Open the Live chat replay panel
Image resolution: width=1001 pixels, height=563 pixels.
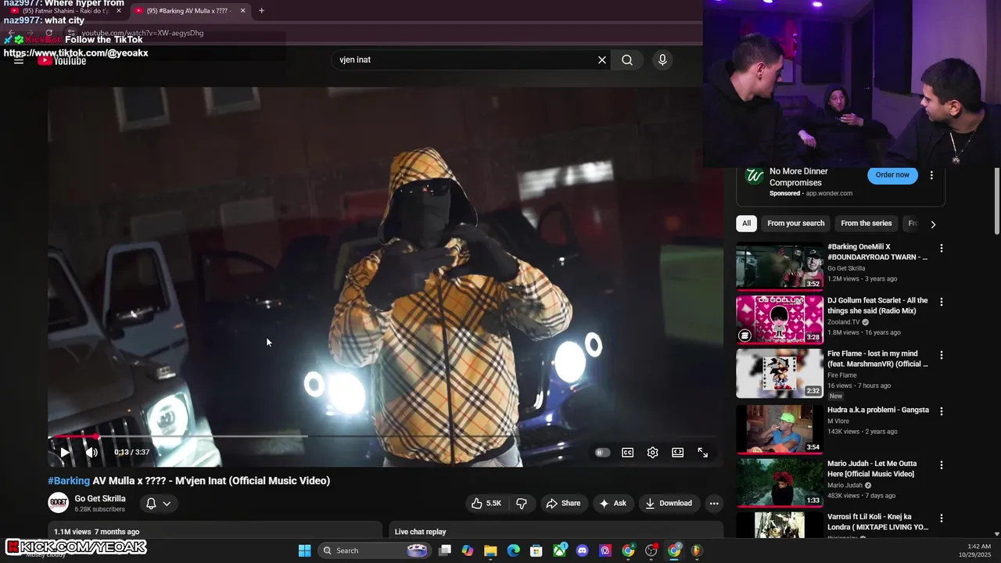555,532
